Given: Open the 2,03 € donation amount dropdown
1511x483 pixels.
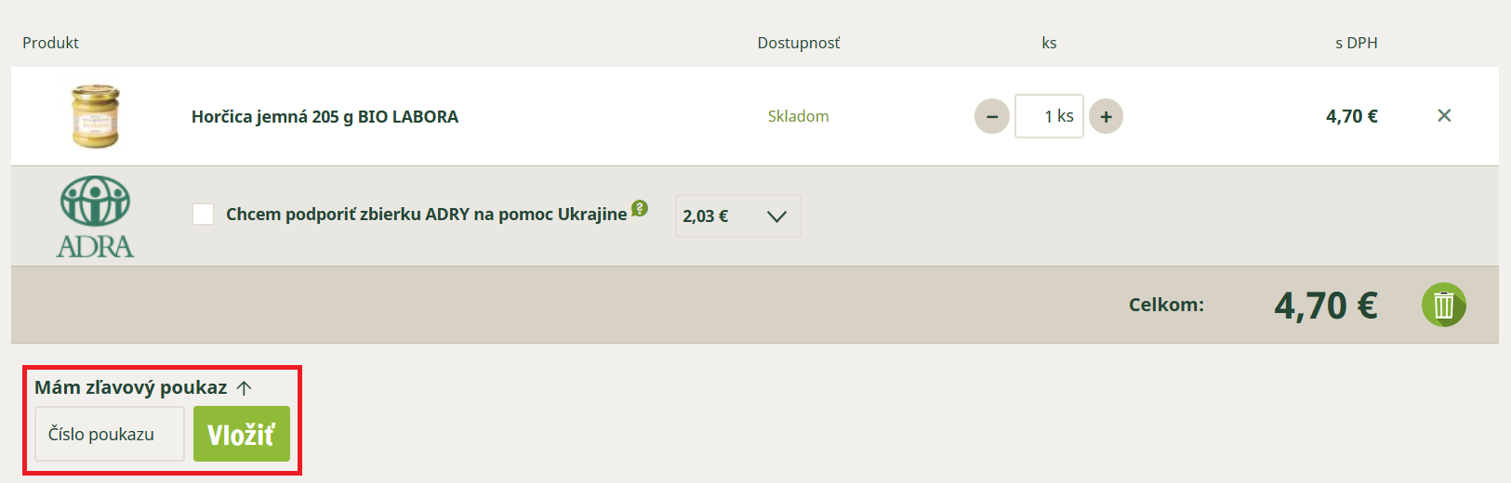Looking at the screenshot, I should click(737, 216).
